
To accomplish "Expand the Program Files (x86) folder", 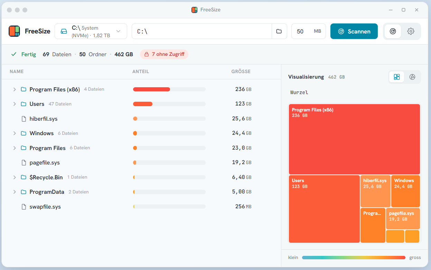I will (x=15, y=89).
